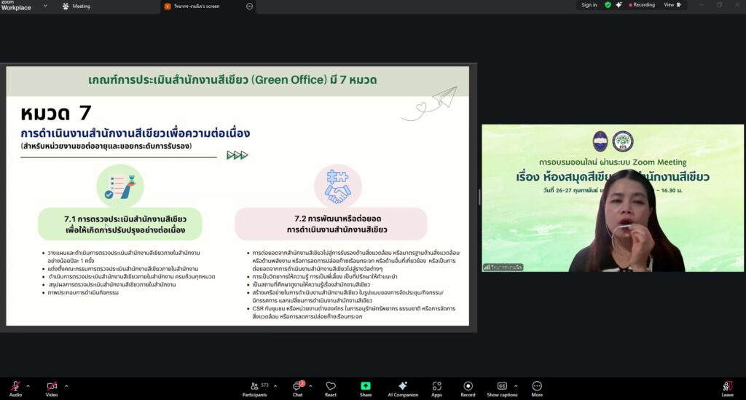The height and width of the screenshot is (400, 746).
Task: Expand the Audio options arrow
Action: [x=28, y=385]
